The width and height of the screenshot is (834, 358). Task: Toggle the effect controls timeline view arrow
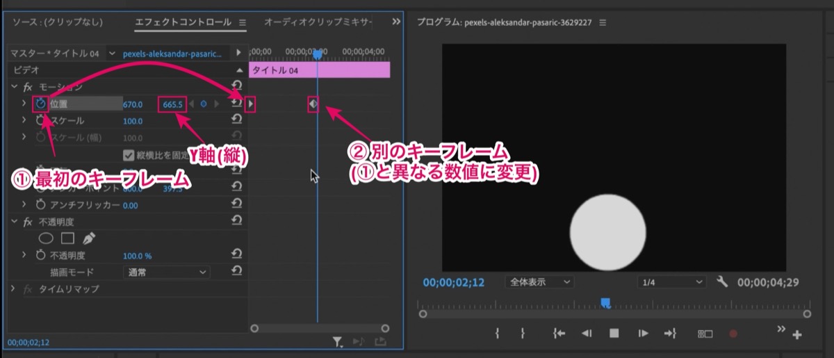pos(238,53)
